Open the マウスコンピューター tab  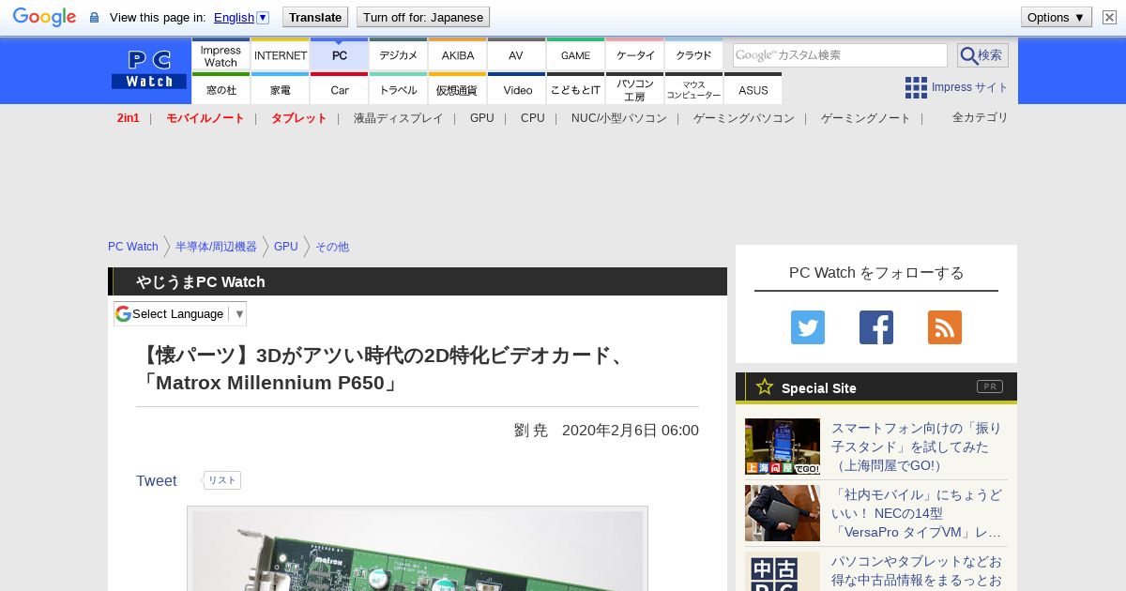coord(694,89)
